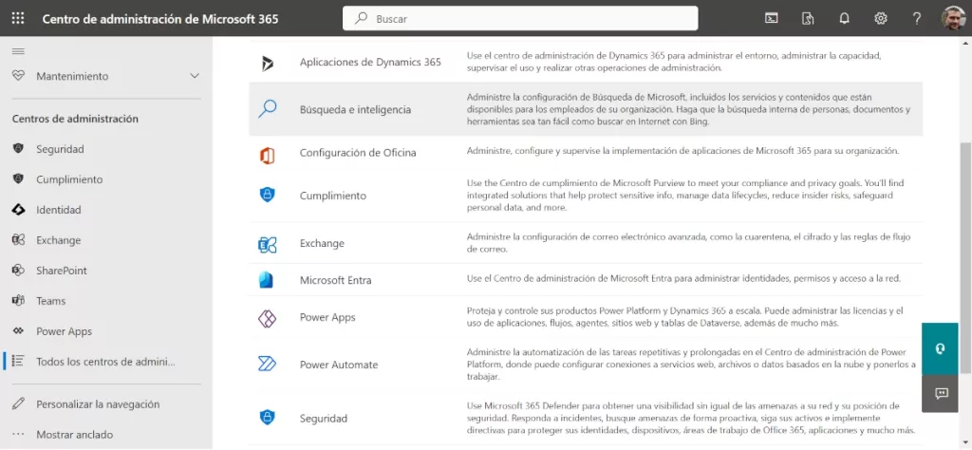Select Teams in the sidebar
972x450 pixels.
(x=51, y=301)
